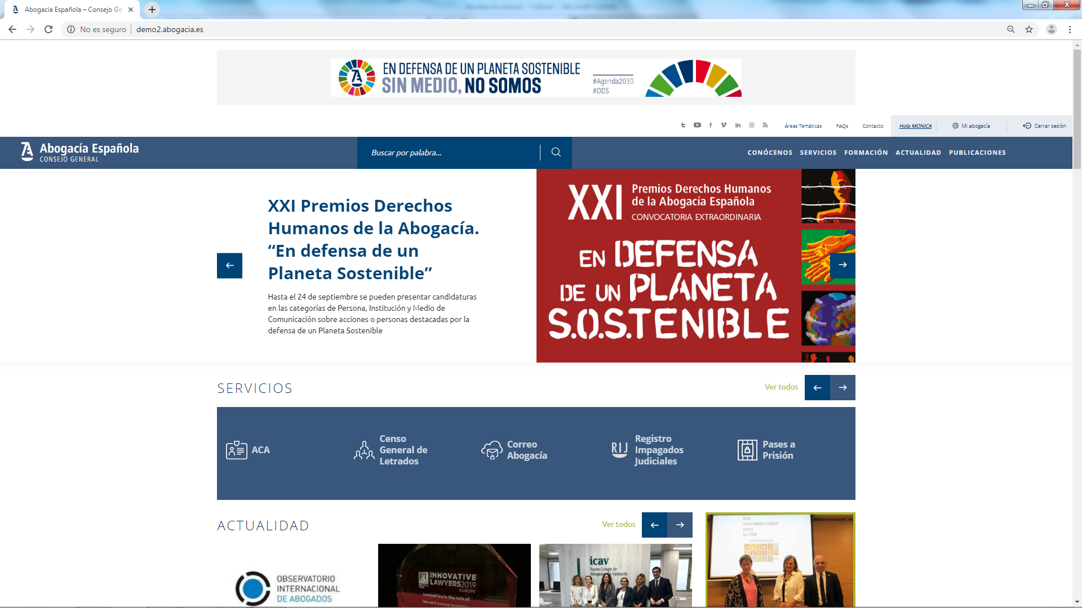Open the ICAV group photo news
This screenshot has width=1082, height=608.
615,575
